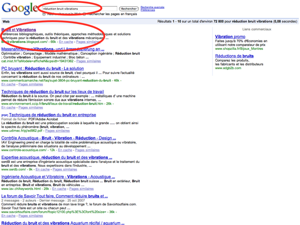Open Pages similaires for www.udimec.fr PDF result
This screenshot has height=225, width=300.
click(x=57, y=131)
